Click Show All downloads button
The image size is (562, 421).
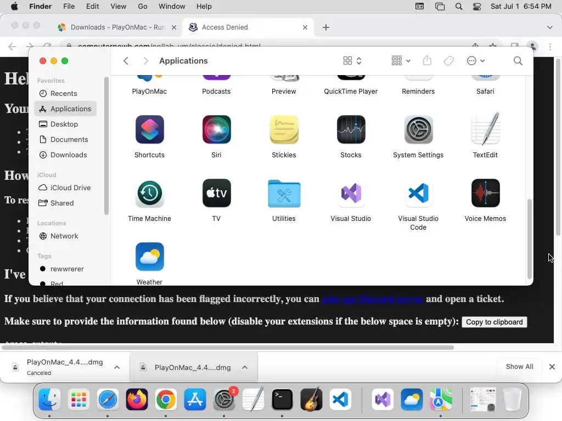[519, 367]
